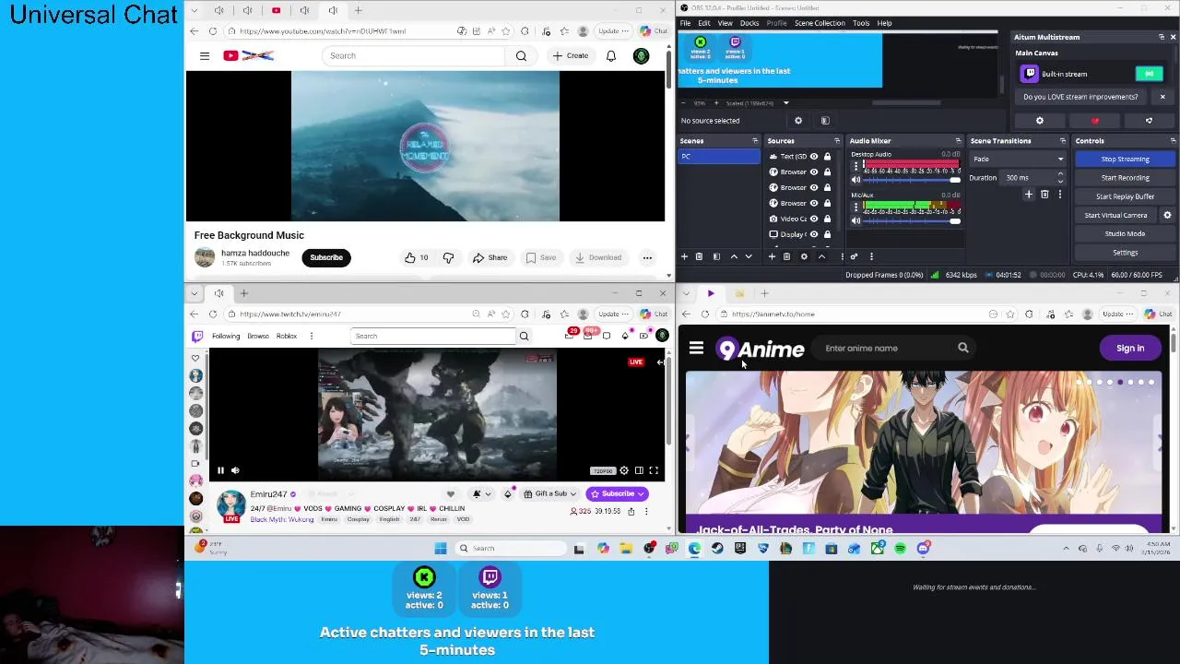
Task: Open OBS Tools menu
Action: click(x=861, y=23)
